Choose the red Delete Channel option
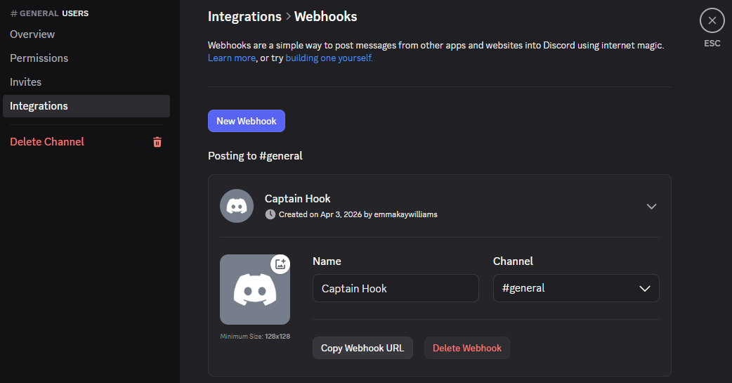Image resolution: width=732 pixels, height=383 pixels. tap(47, 142)
